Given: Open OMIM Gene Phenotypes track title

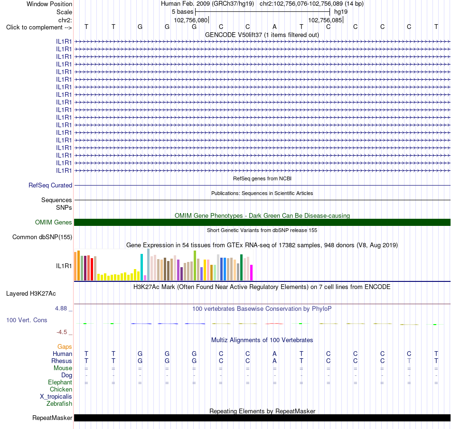Looking at the screenshot, I should (x=262, y=215).
